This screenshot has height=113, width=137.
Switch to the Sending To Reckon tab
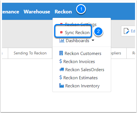[30, 53]
